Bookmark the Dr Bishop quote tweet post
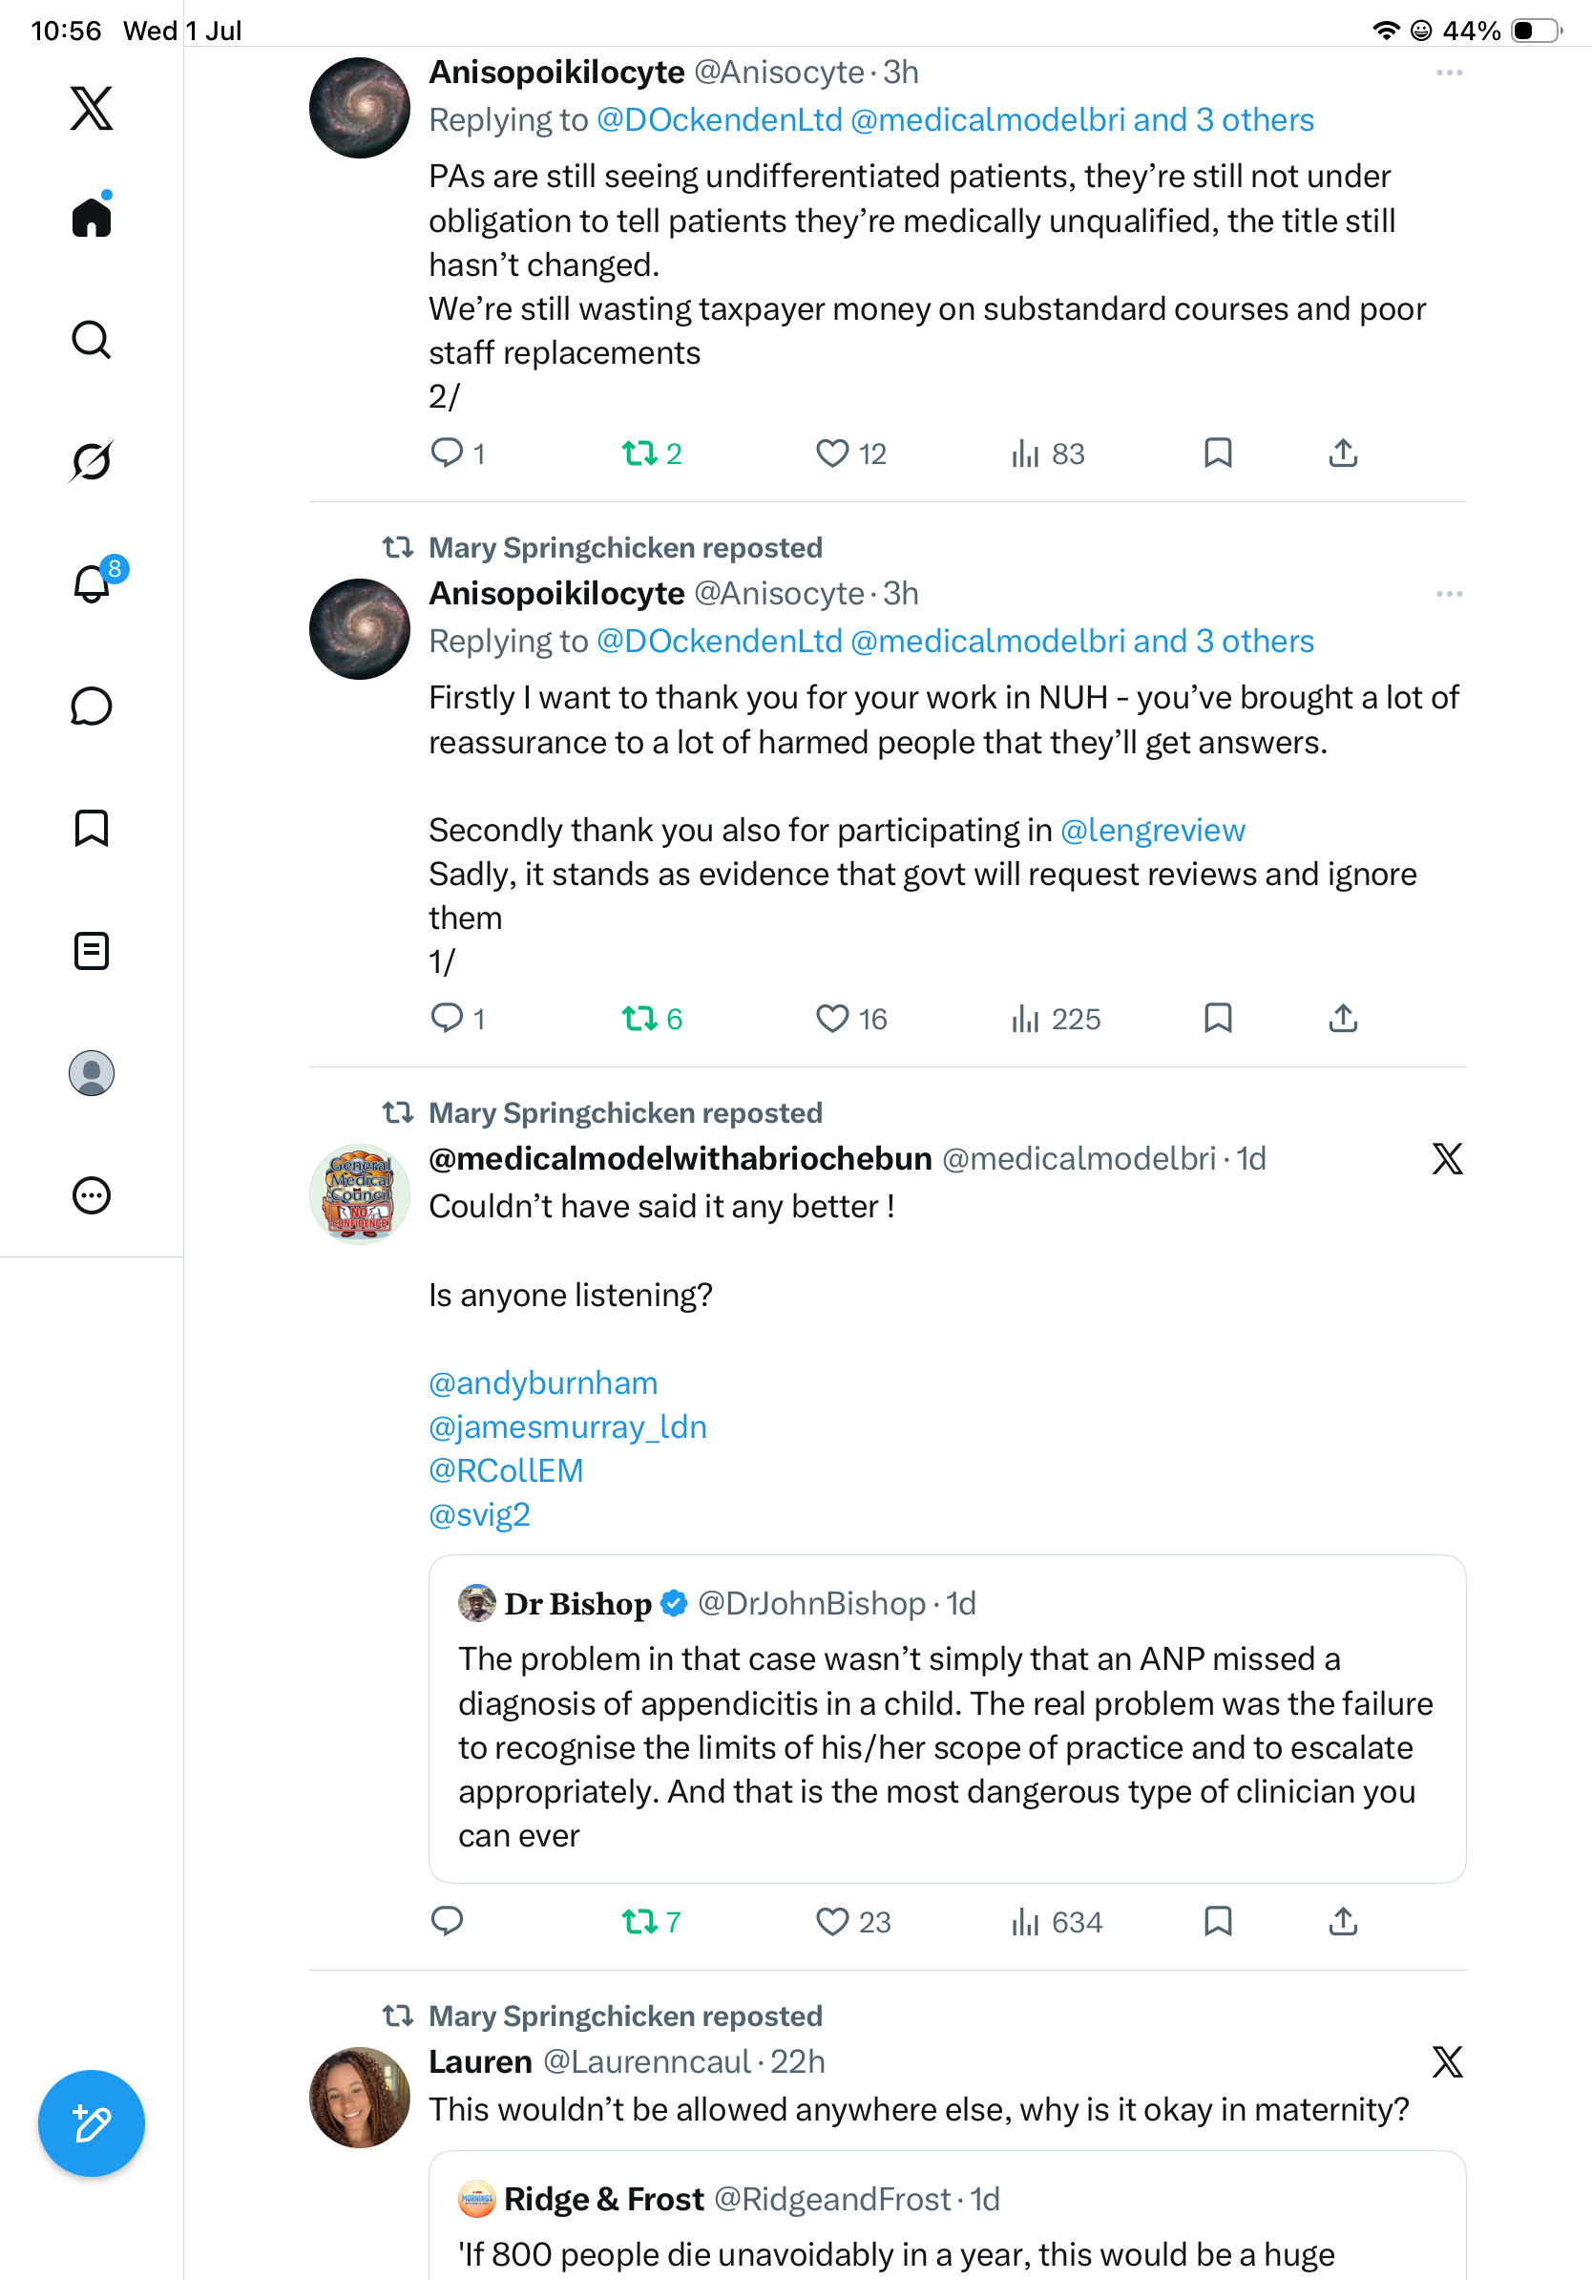The height and width of the screenshot is (2280, 1592). point(1218,1922)
